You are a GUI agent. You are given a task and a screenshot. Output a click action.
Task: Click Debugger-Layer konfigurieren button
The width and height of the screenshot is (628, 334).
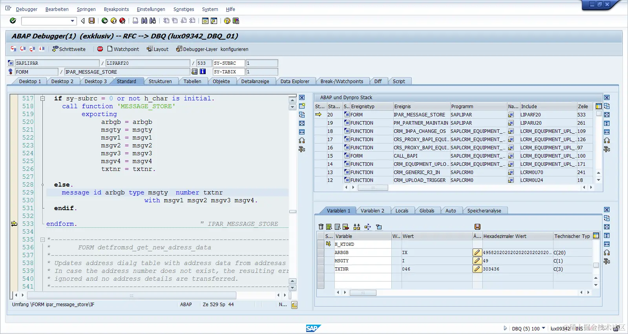coord(212,49)
